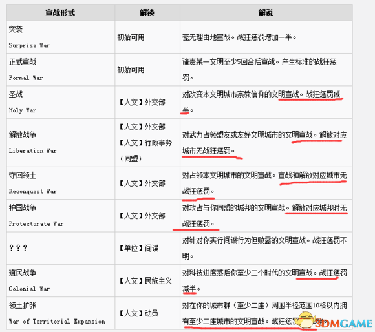Viewport: 375px width, 332px height.
Task: Click 【单位】间谍 unlock cell
Action: [x=139, y=248]
